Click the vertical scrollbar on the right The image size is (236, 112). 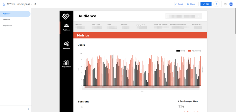tap(235, 23)
